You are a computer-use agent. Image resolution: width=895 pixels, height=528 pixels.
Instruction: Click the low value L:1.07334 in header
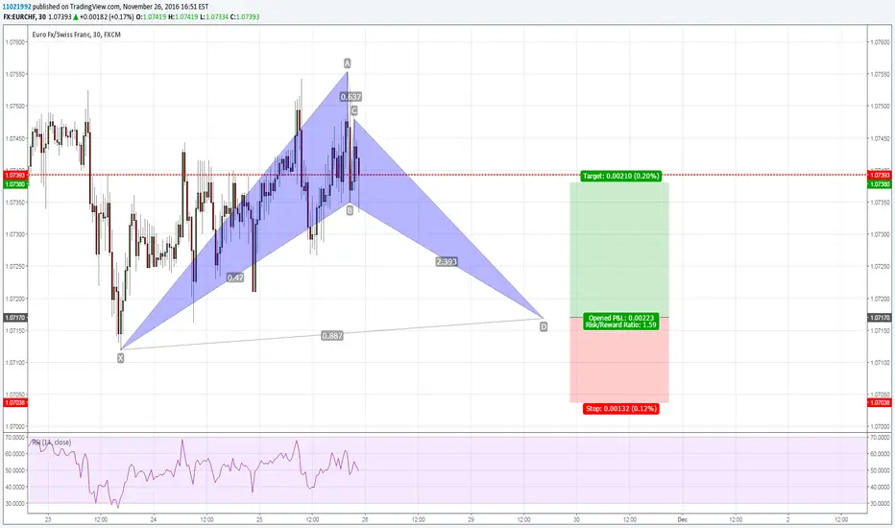(x=214, y=17)
